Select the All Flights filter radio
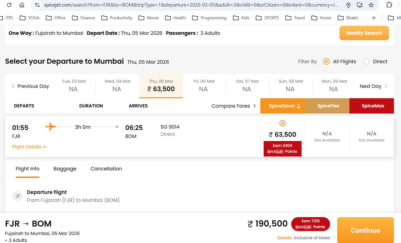 [326, 62]
